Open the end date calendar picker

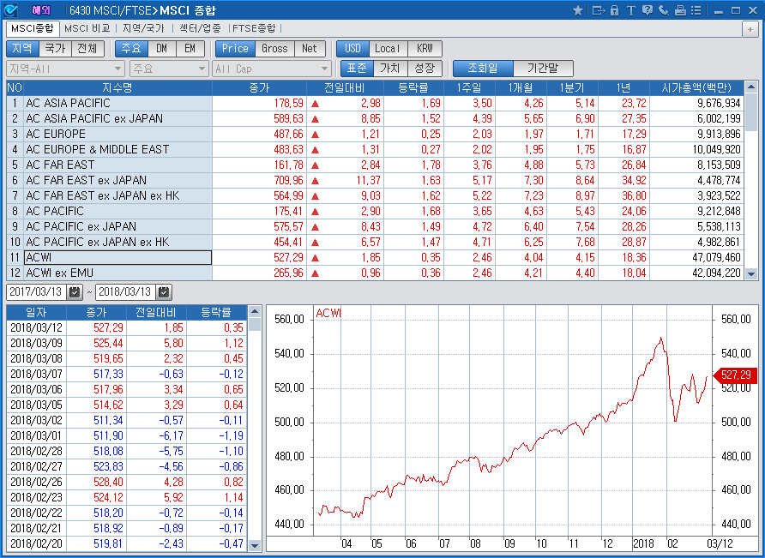164,292
